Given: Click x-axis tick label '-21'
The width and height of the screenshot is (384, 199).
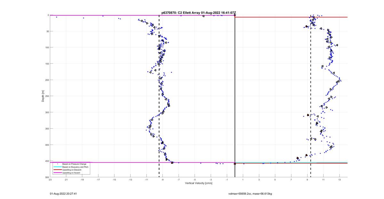Looking at the screenshot, I should 66,180.
